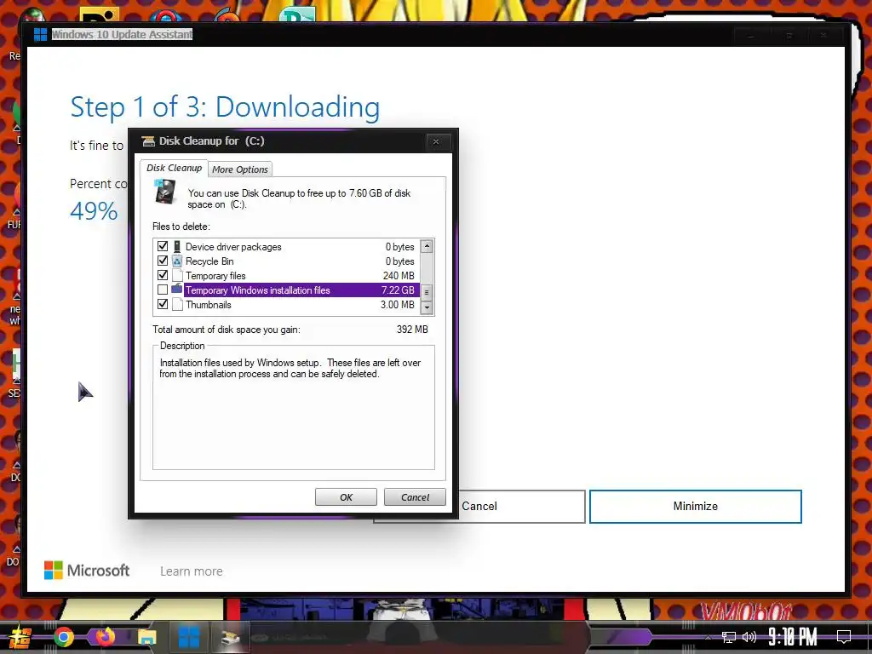Open the network tray icon
This screenshot has width=872, height=654.
pyautogui.click(x=729, y=637)
